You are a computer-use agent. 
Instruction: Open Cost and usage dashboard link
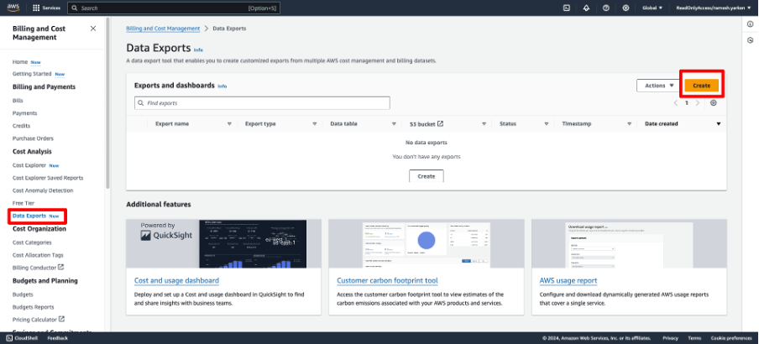point(176,280)
